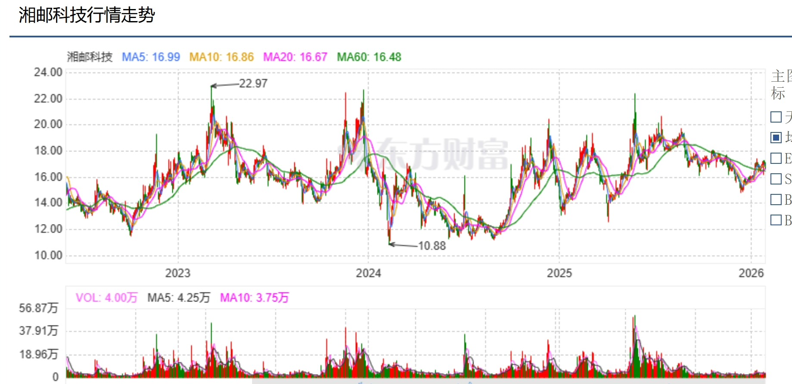Click the volume MA10: 3.75万 readout
Image resolution: width=792 pixels, height=384 pixels.
click(x=255, y=298)
